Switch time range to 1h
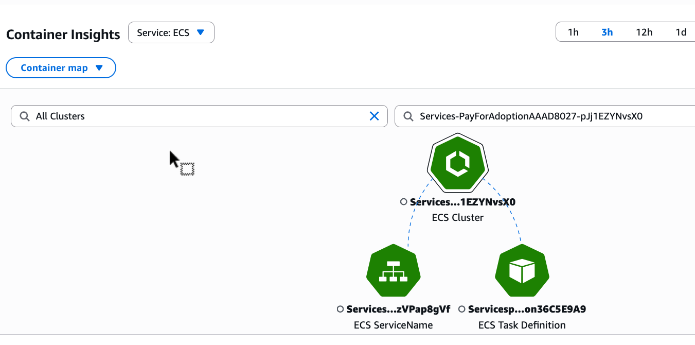 [x=573, y=32]
